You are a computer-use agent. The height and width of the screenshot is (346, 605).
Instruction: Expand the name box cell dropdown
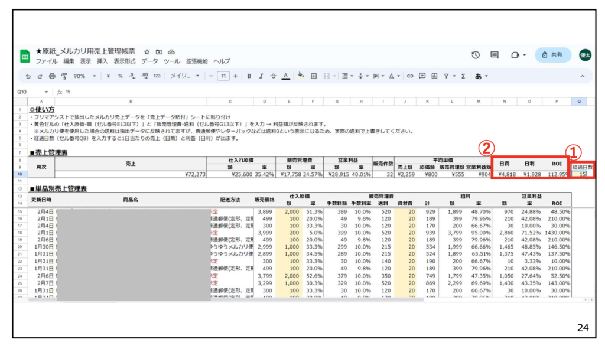47,92
